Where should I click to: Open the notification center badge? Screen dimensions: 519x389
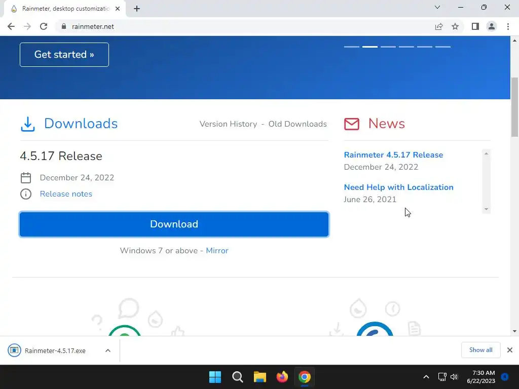coord(505,377)
